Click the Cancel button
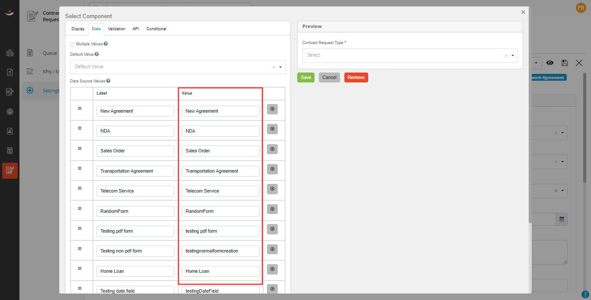 [x=329, y=77]
